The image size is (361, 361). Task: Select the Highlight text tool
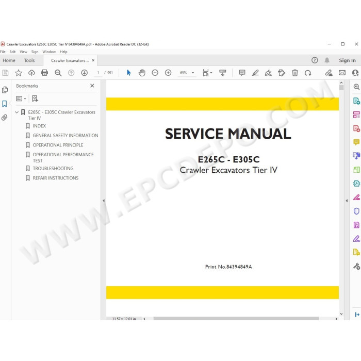click(x=255, y=73)
